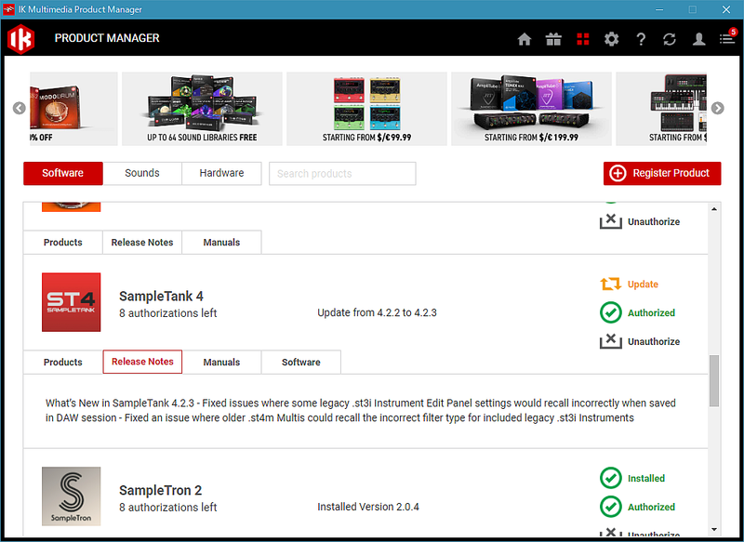Go to previous banner with left arrow
744x542 pixels.
[x=19, y=108]
